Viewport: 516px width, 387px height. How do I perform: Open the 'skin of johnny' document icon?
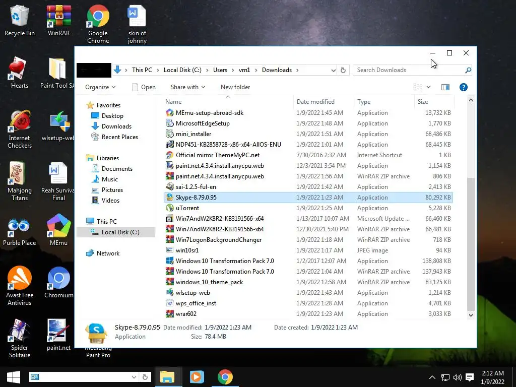(x=137, y=24)
